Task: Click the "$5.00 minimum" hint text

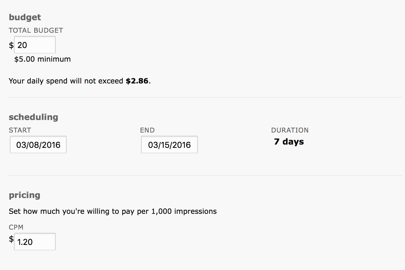Action: click(x=42, y=59)
